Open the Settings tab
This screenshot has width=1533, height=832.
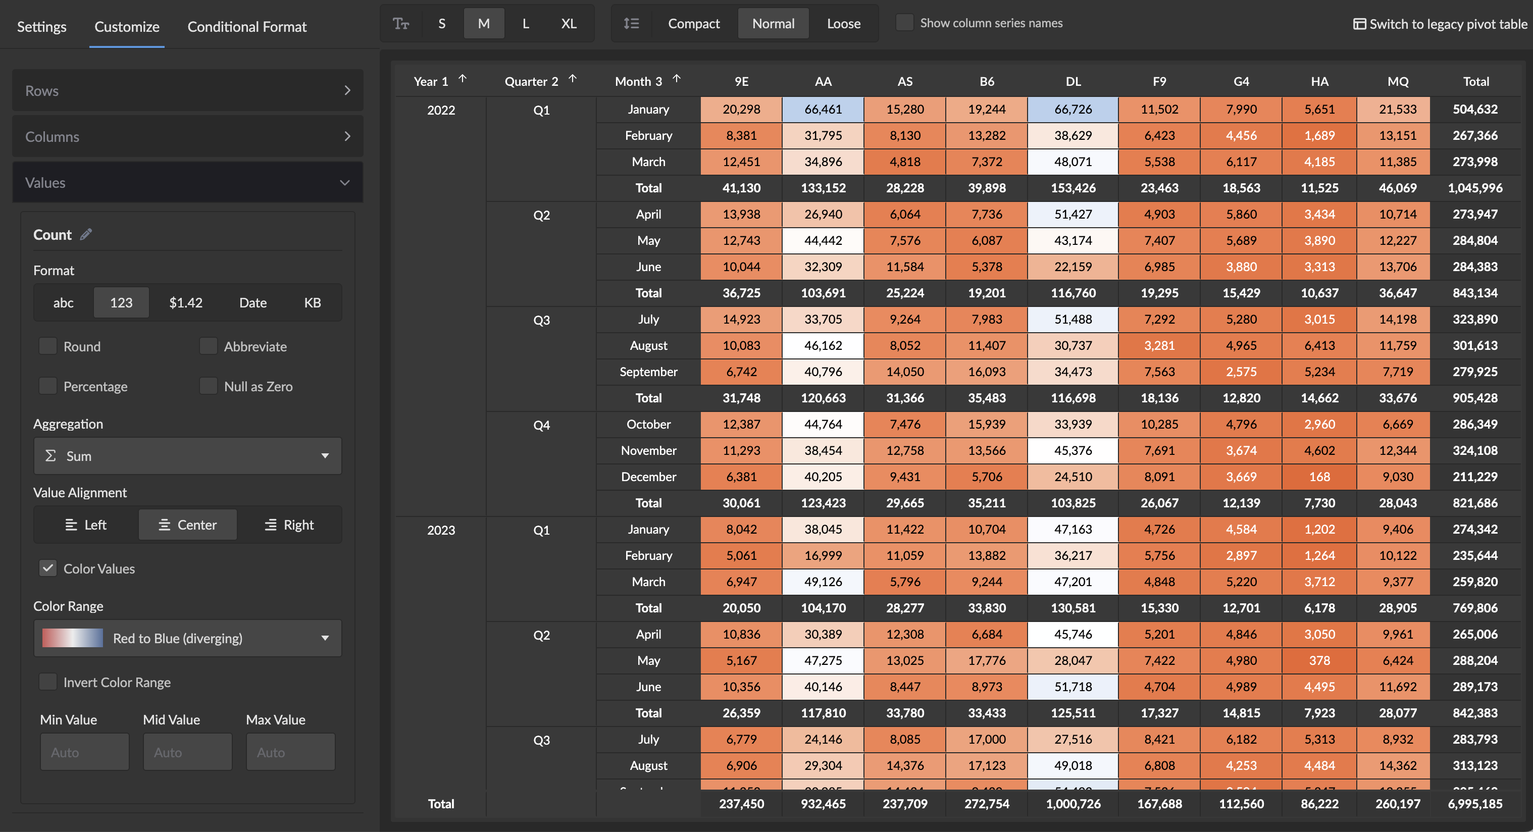(41, 27)
